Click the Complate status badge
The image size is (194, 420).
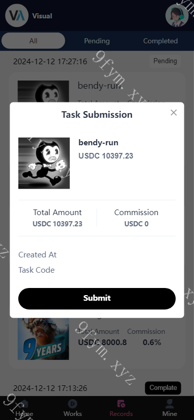coord(163,388)
